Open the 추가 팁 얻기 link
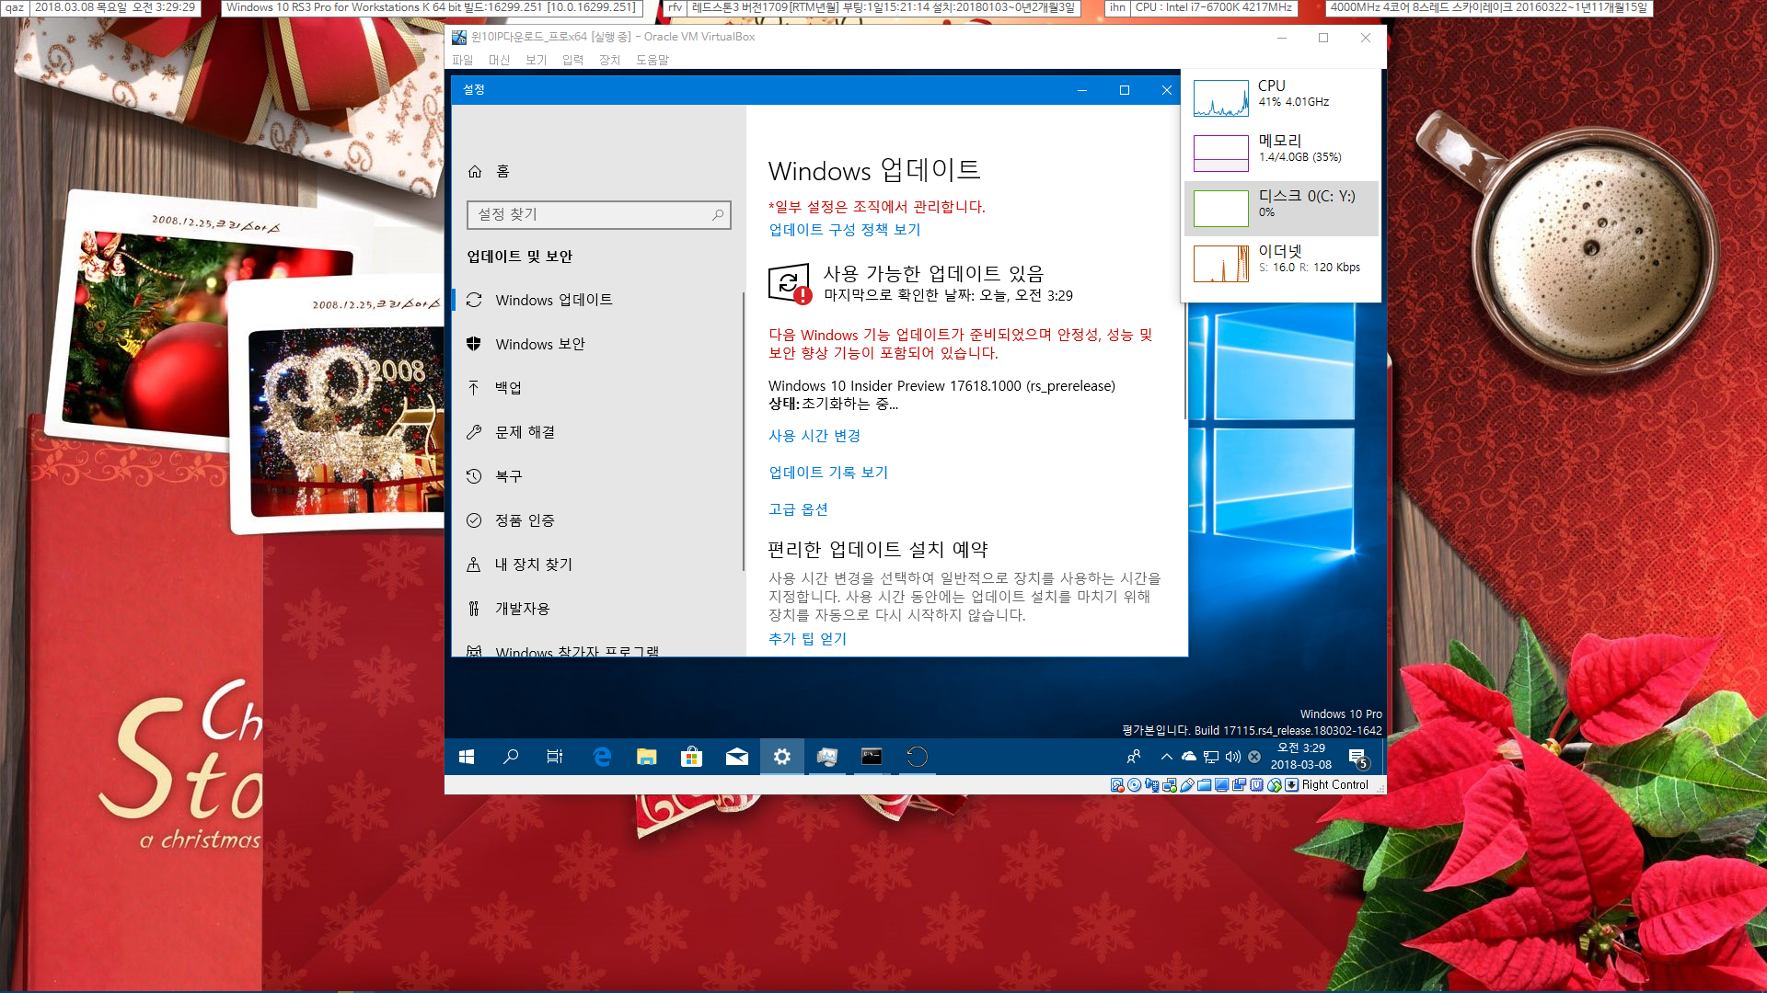The height and width of the screenshot is (993, 1767). pos(807,639)
